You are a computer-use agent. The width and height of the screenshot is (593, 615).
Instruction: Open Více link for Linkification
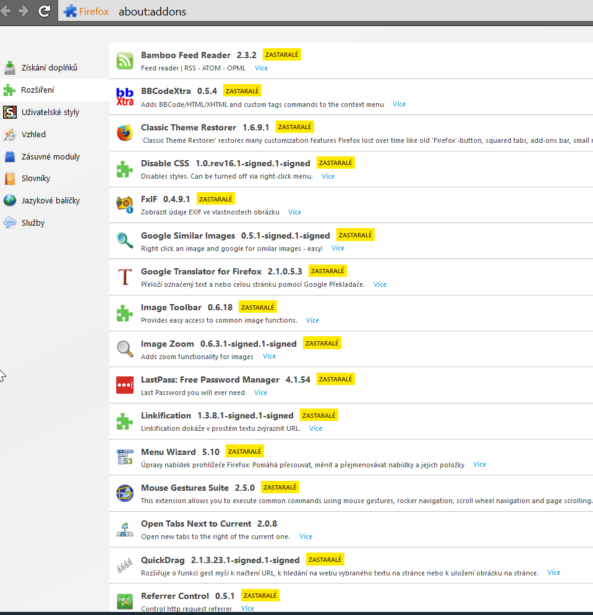pyautogui.click(x=315, y=428)
